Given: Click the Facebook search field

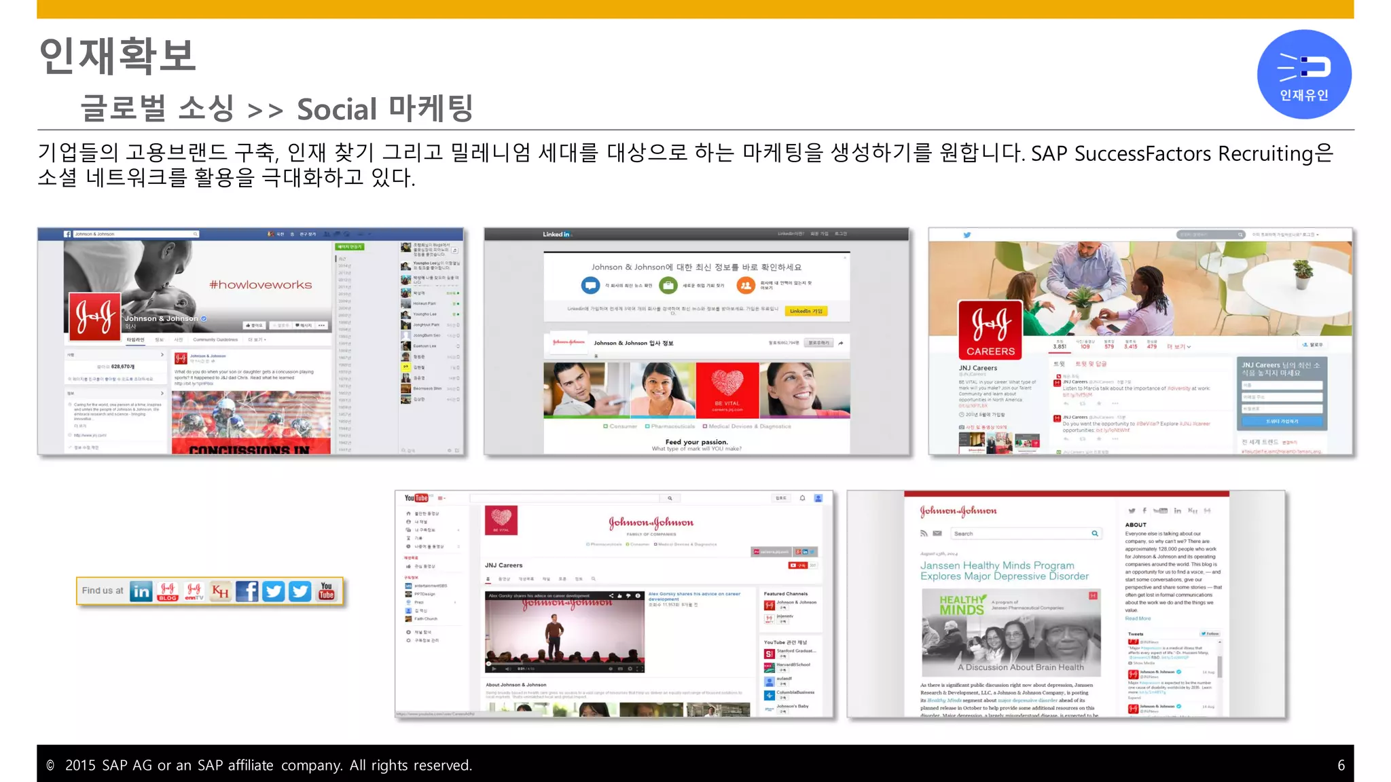Looking at the screenshot, I should (x=136, y=234).
